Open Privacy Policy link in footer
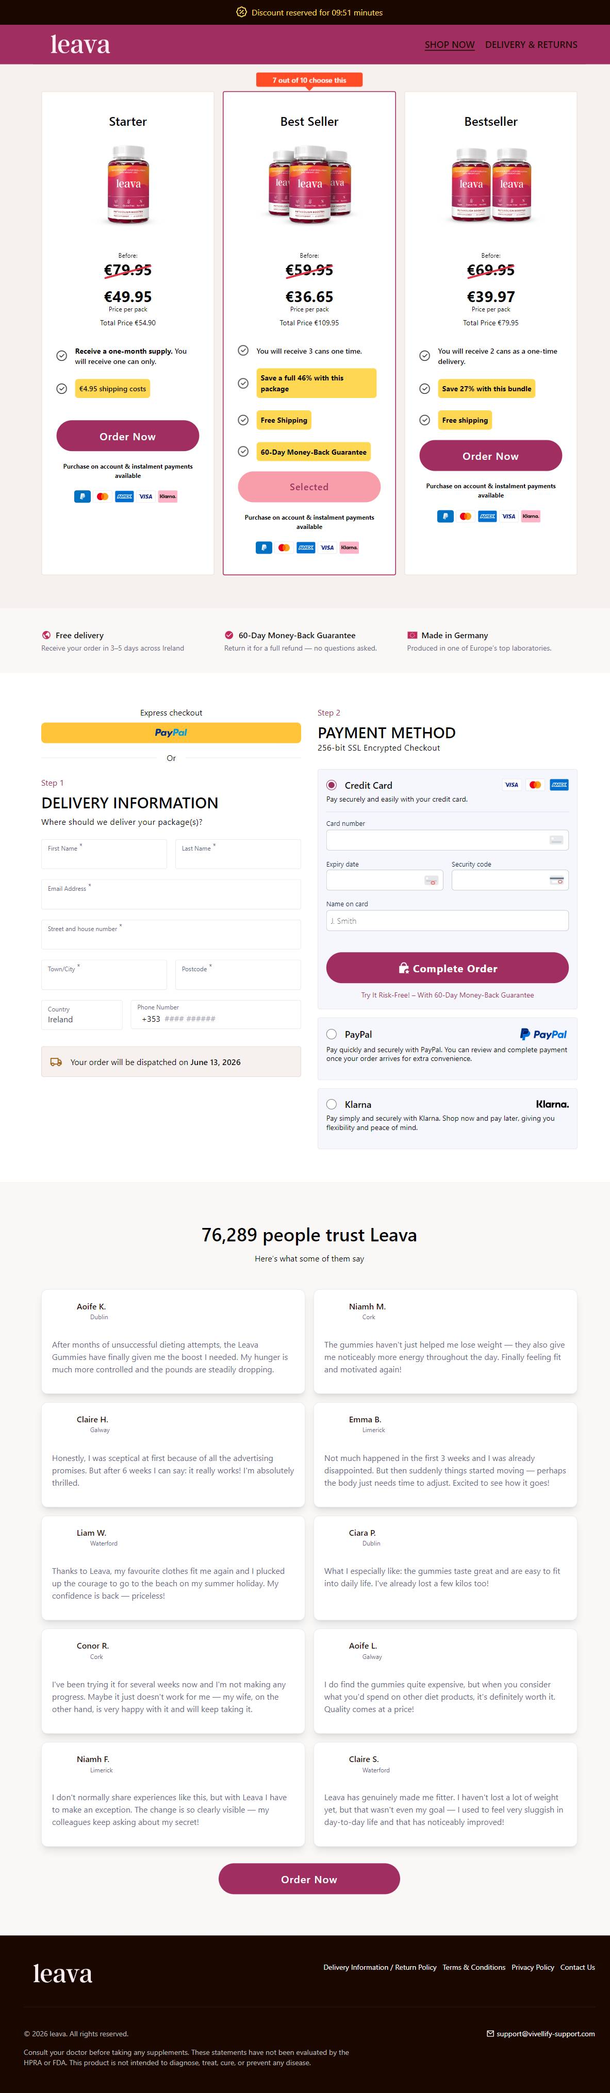 [533, 1967]
